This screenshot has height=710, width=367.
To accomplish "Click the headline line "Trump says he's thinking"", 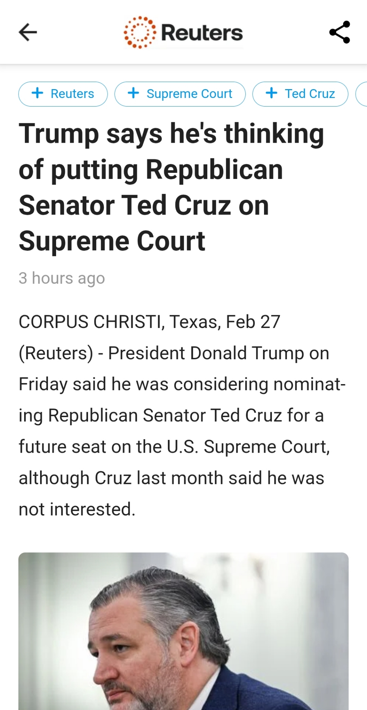I will [x=171, y=134].
